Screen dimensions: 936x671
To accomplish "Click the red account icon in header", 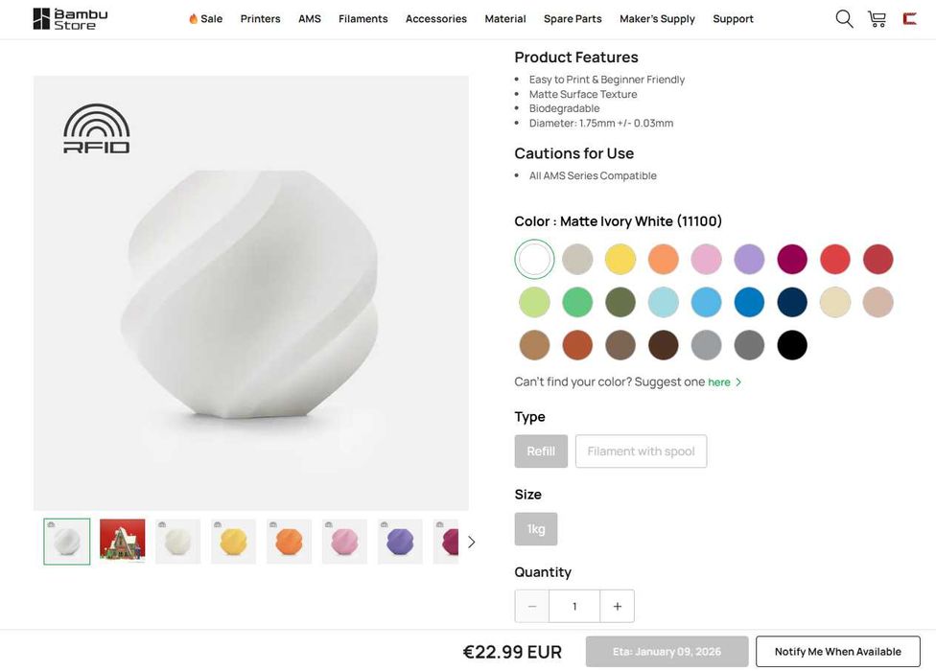I will pyautogui.click(x=909, y=19).
